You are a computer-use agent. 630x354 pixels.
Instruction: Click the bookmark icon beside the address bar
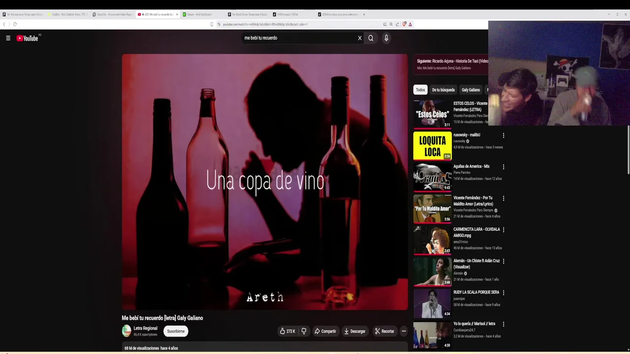[x=212, y=24]
